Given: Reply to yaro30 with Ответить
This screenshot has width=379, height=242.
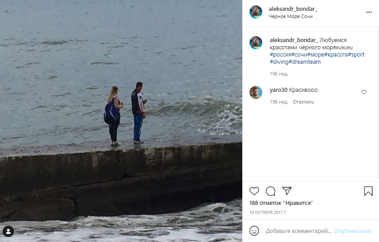Looking at the screenshot, I should (x=303, y=102).
